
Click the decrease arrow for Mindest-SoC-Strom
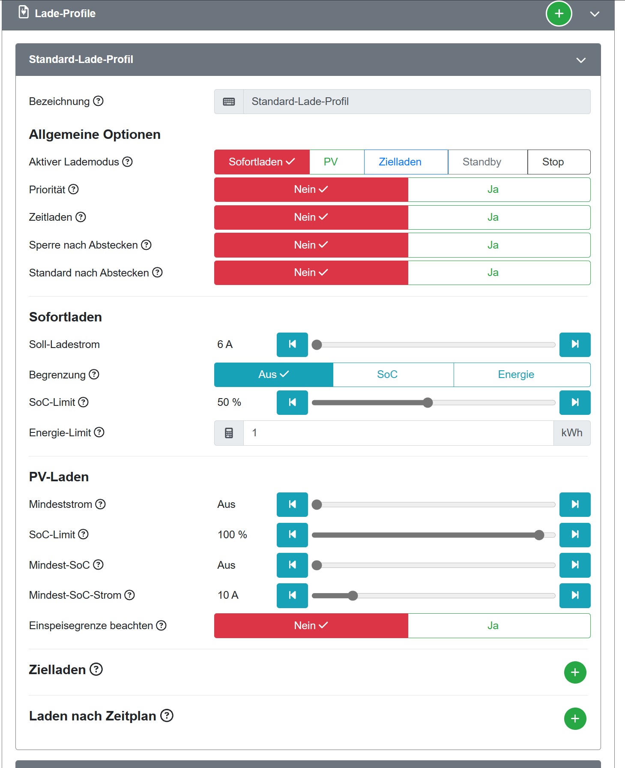coord(292,595)
